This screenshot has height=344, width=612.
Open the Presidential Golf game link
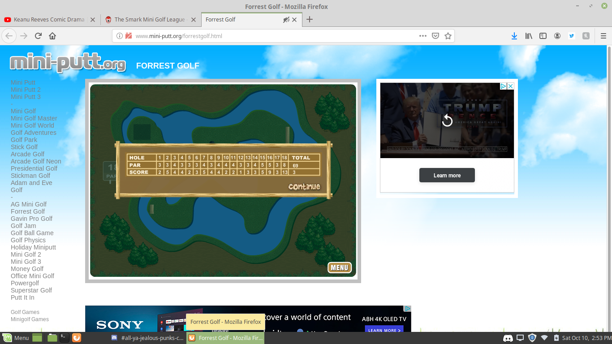click(x=34, y=168)
